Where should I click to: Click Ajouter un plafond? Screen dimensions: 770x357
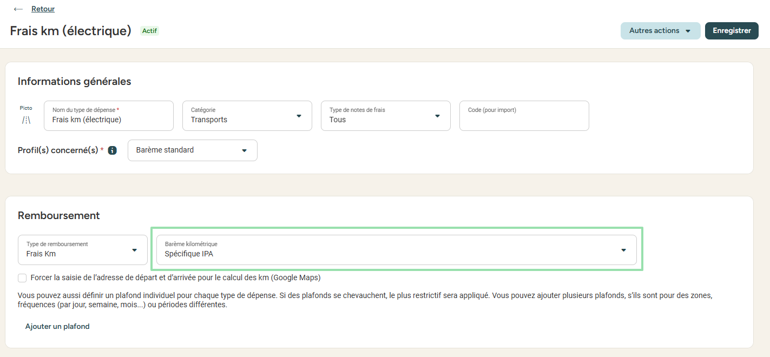point(57,327)
